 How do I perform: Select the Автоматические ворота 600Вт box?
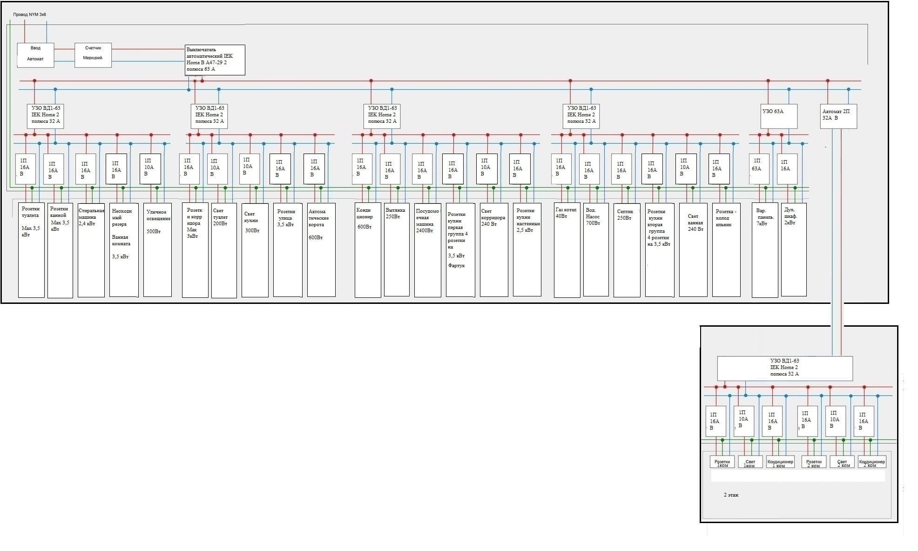click(321, 249)
